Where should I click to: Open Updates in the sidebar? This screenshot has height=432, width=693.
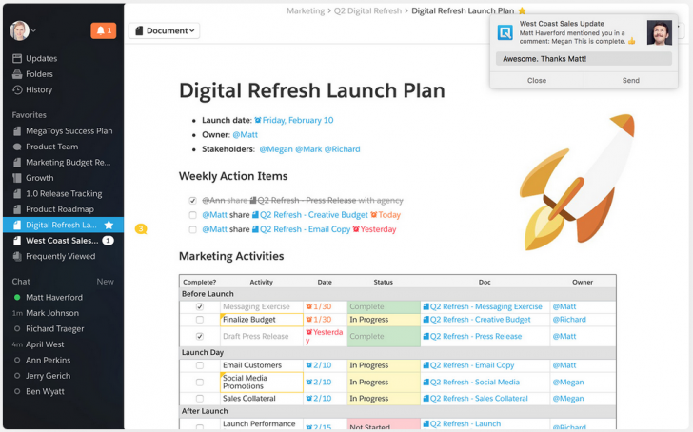[42, 58]
